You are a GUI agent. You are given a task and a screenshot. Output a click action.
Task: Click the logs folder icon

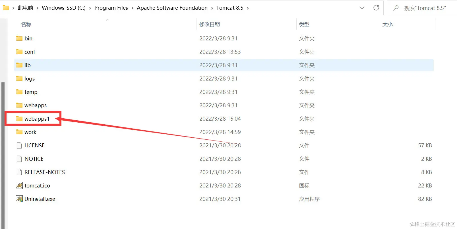point(19,79)
